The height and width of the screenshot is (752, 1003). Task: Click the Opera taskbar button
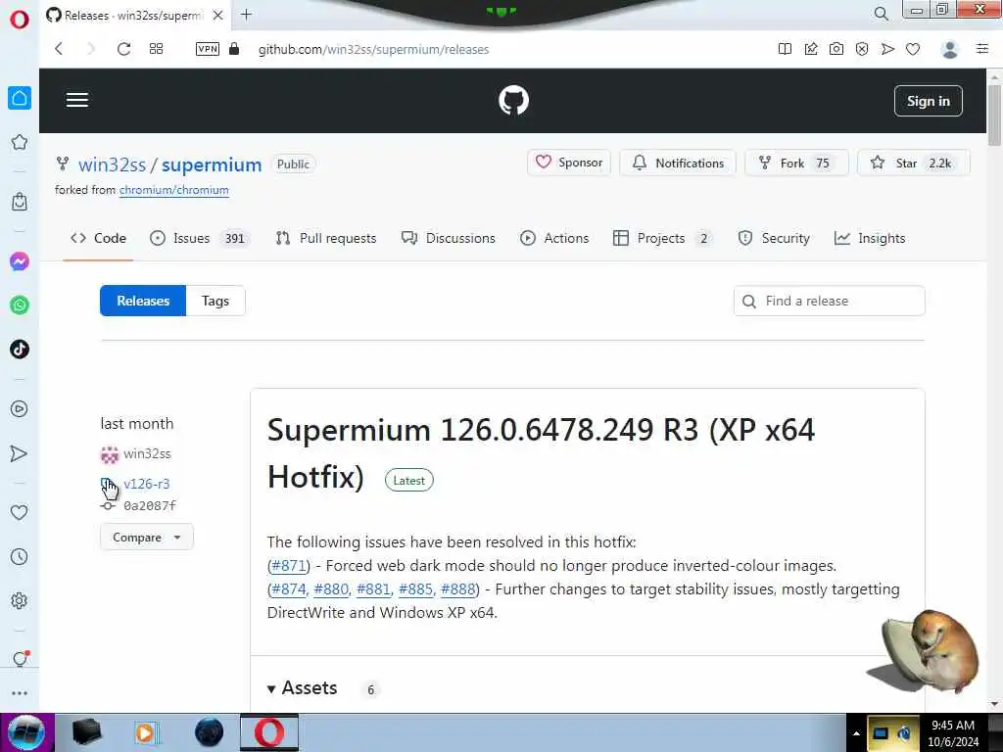tap(269, 732)
